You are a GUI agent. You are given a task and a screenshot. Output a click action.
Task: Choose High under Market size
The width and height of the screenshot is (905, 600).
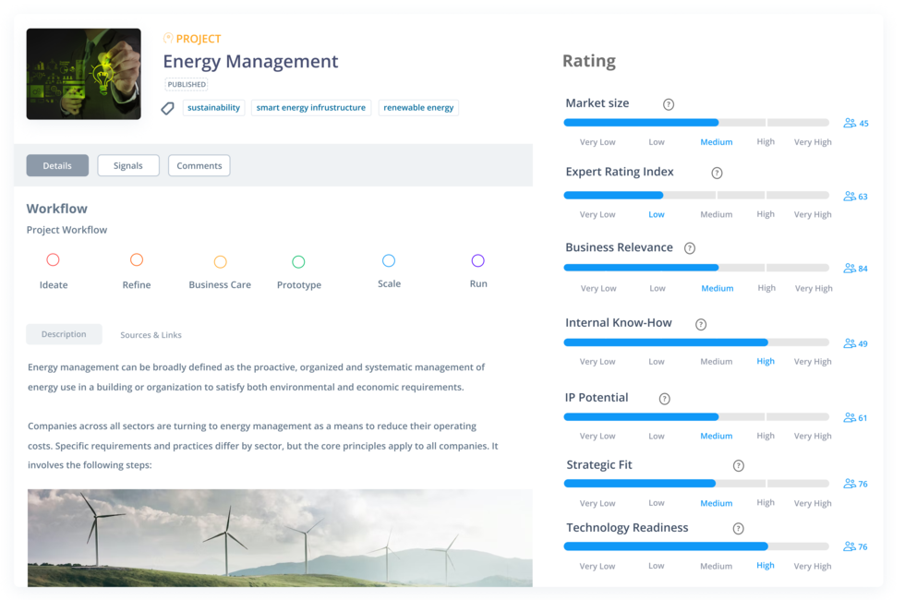[x=766, y=141]
